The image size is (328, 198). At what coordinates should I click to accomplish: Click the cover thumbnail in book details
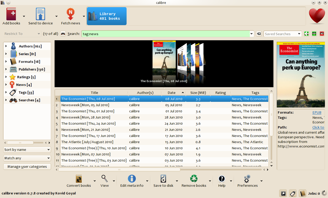point(301,75)
